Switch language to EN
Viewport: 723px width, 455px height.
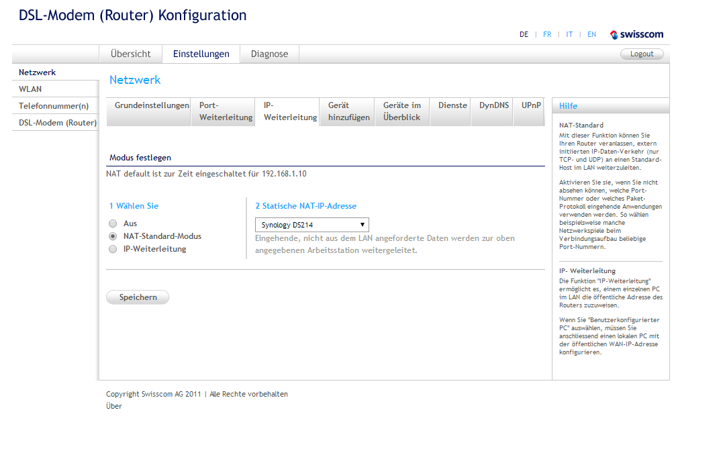591,34
